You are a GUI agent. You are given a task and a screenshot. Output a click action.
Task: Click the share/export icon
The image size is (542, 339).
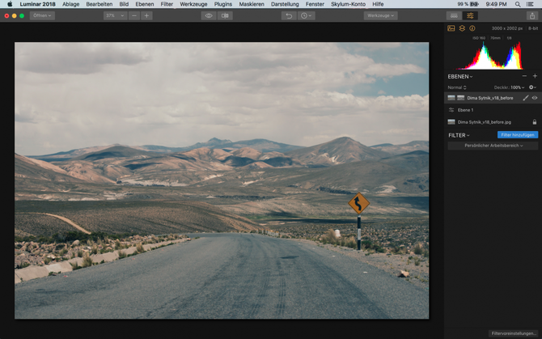pos(532,15)
